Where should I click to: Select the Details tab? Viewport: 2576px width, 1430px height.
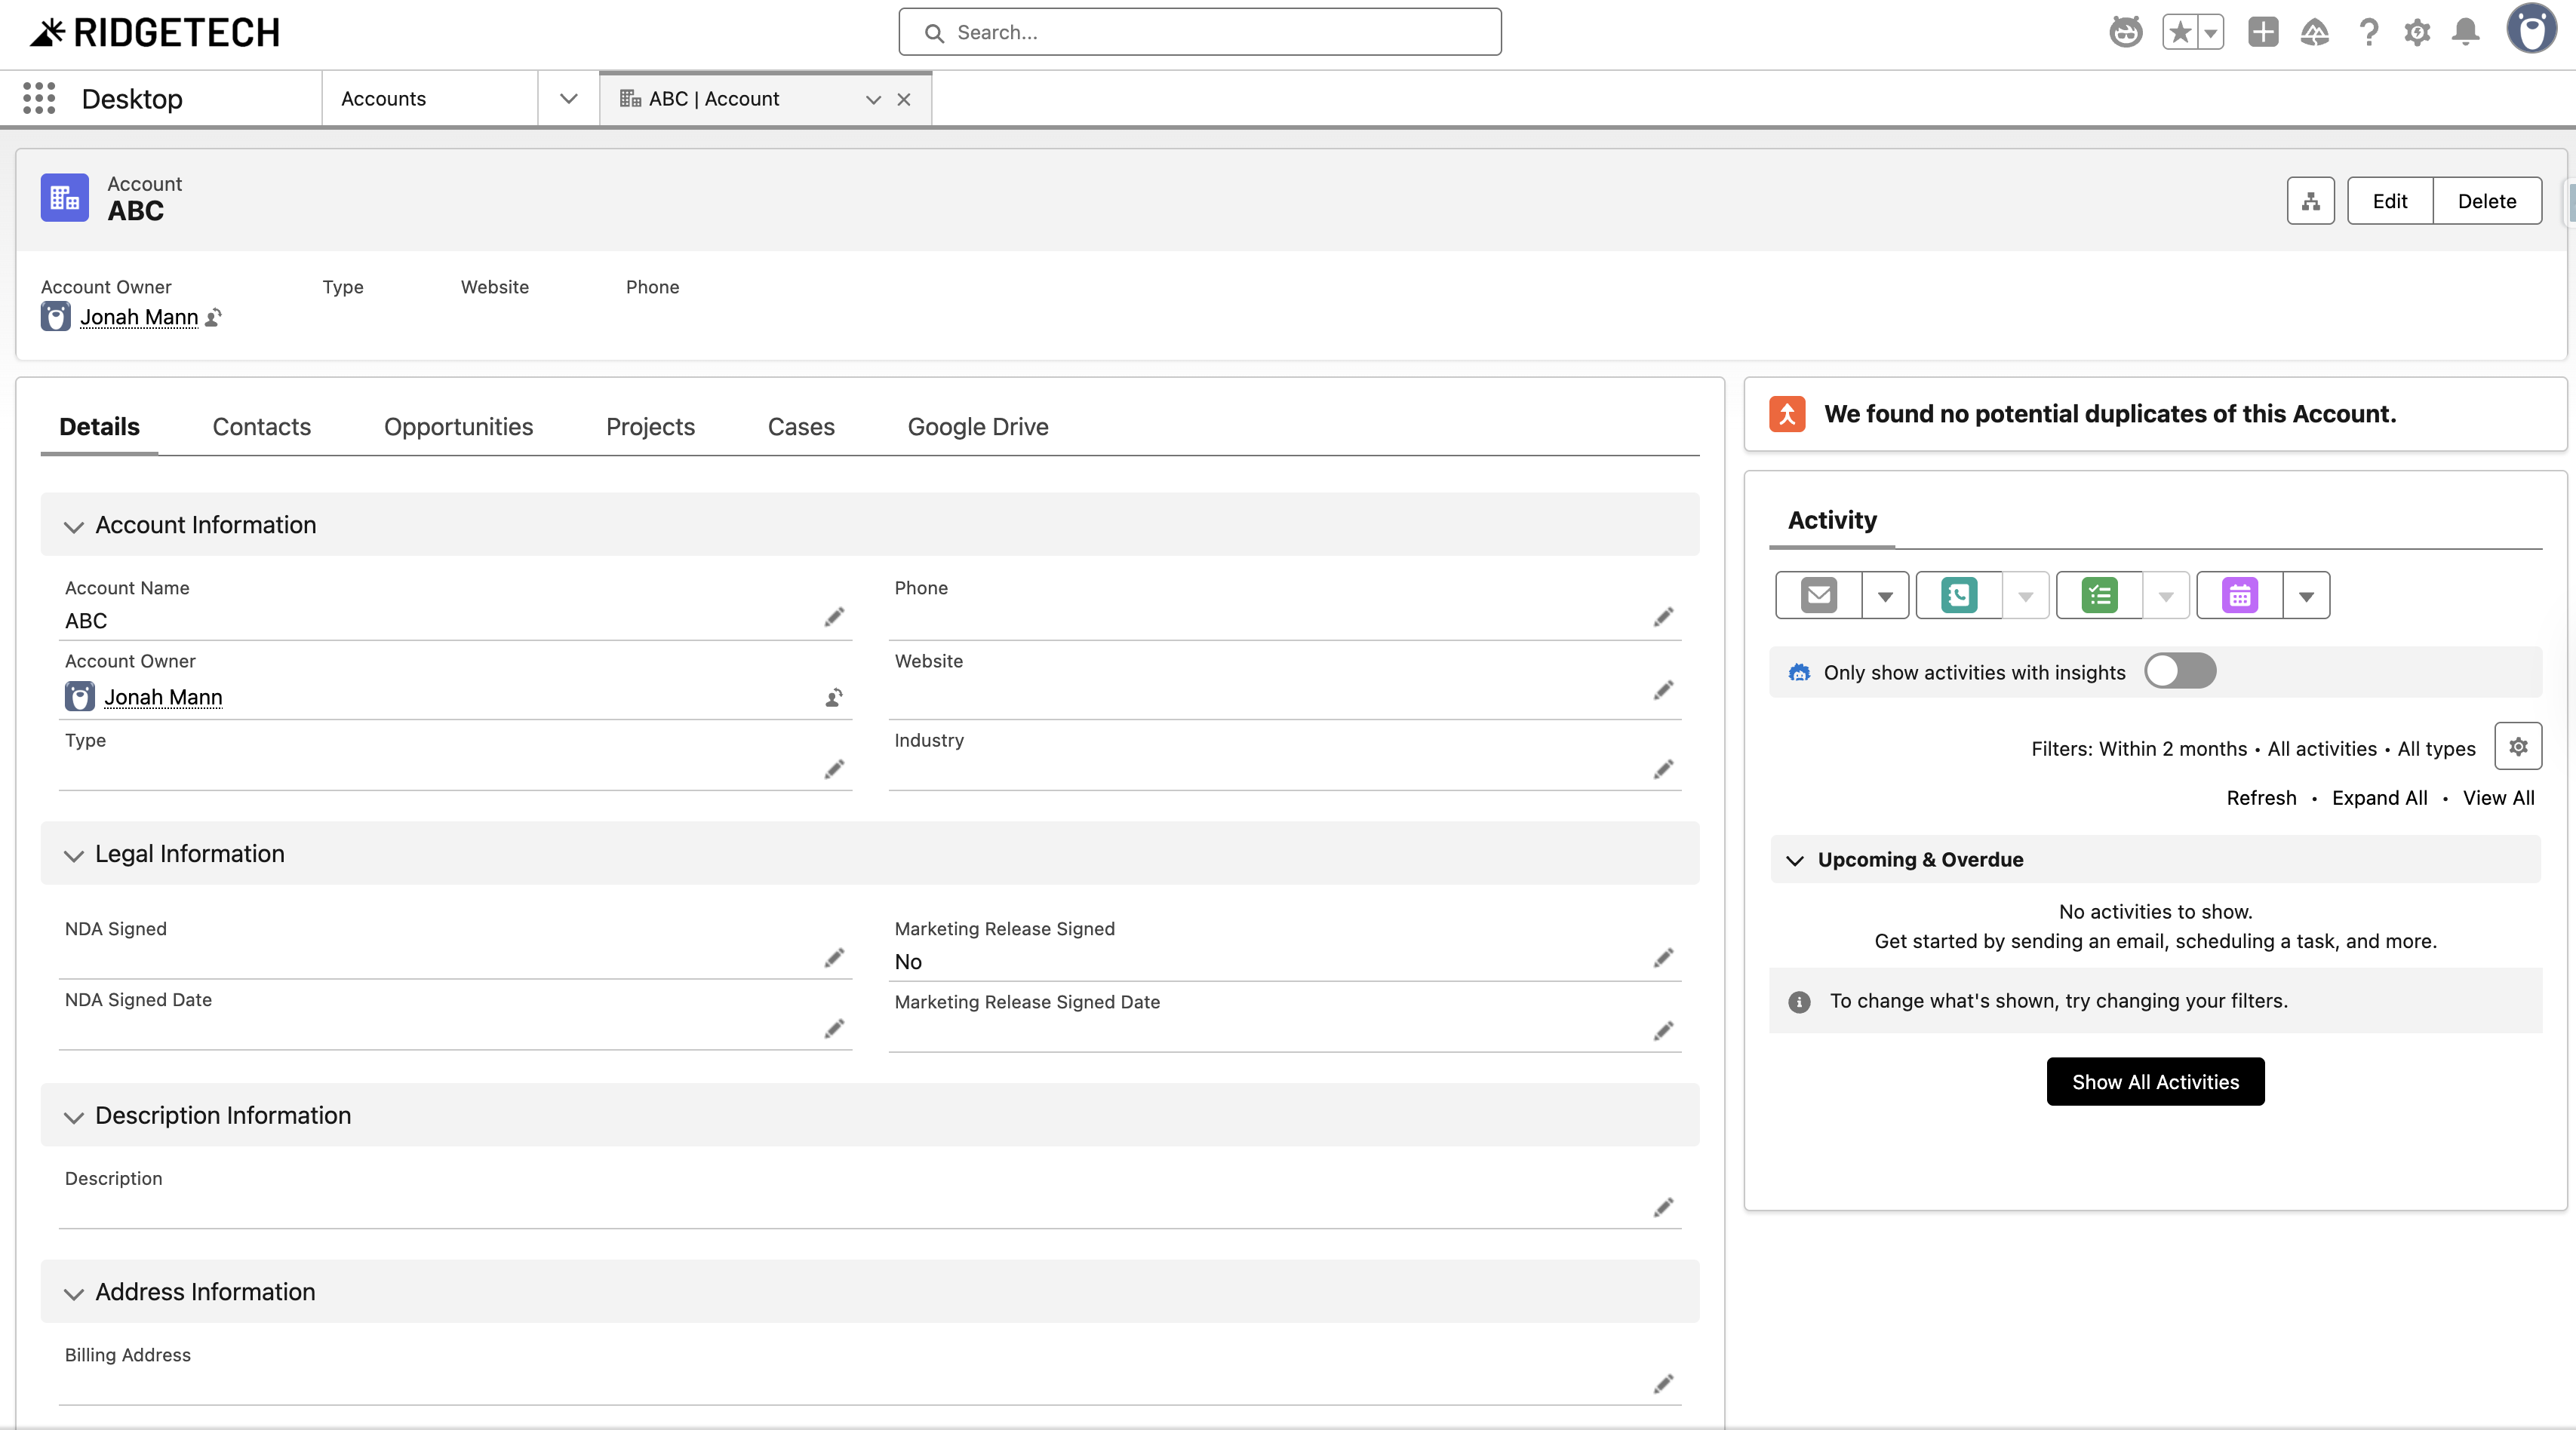[99, 427]
